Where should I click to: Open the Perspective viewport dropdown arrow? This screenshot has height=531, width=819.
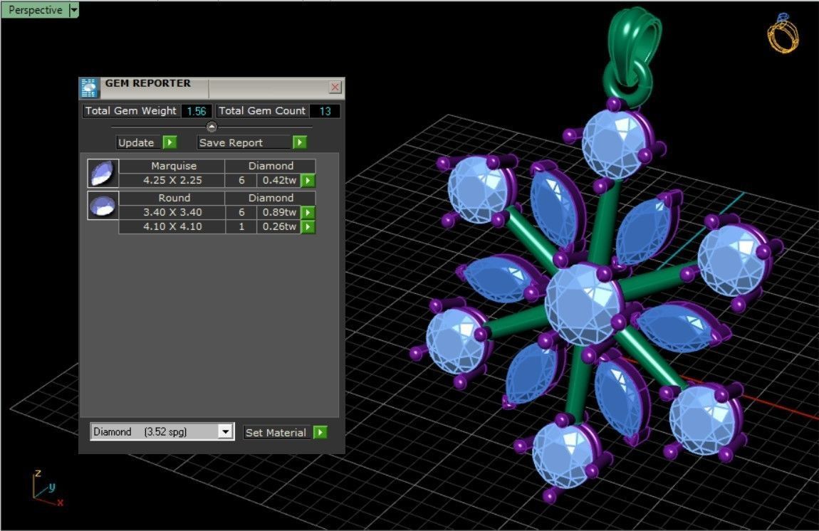73,10
